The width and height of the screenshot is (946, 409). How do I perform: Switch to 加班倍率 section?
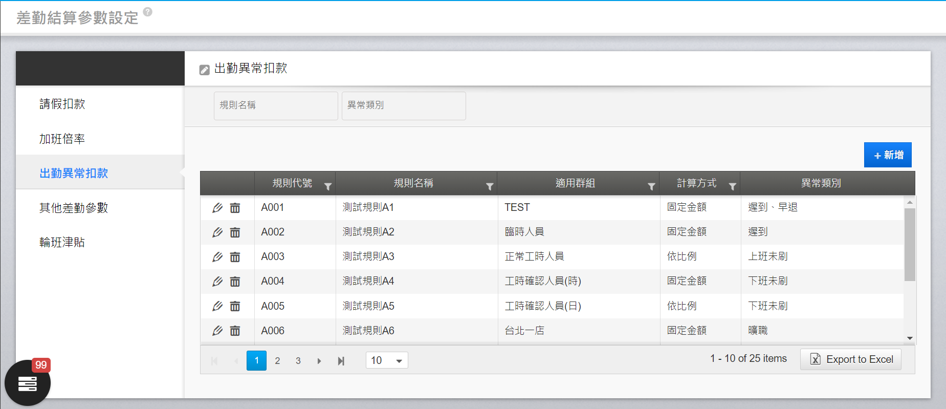tap(62, 139)
